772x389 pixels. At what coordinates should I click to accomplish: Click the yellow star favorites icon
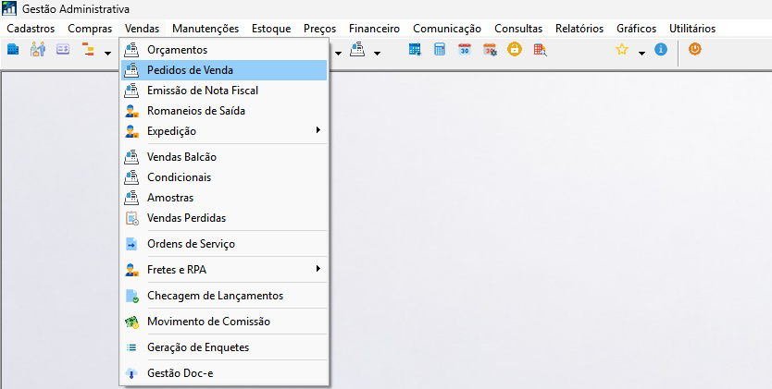pyautogui.click(x=622, y=50)
